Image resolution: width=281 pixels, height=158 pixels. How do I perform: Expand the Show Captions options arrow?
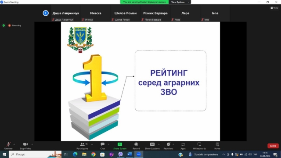[159, 144]
